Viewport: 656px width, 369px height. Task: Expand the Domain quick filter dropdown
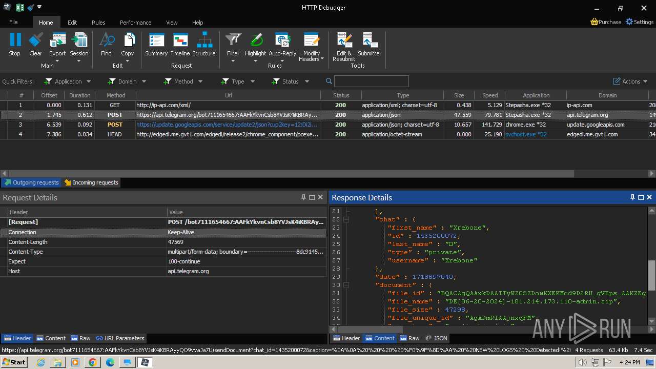[x=144, y=81]
